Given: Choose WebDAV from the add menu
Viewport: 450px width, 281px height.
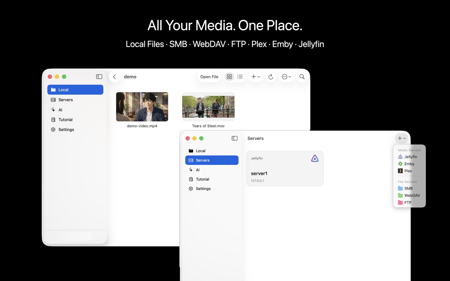Looking at the screenshot, I should coord(409,195).
